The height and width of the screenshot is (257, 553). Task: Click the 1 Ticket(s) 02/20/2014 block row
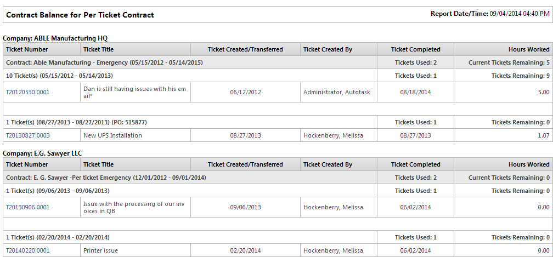point(58,237)
